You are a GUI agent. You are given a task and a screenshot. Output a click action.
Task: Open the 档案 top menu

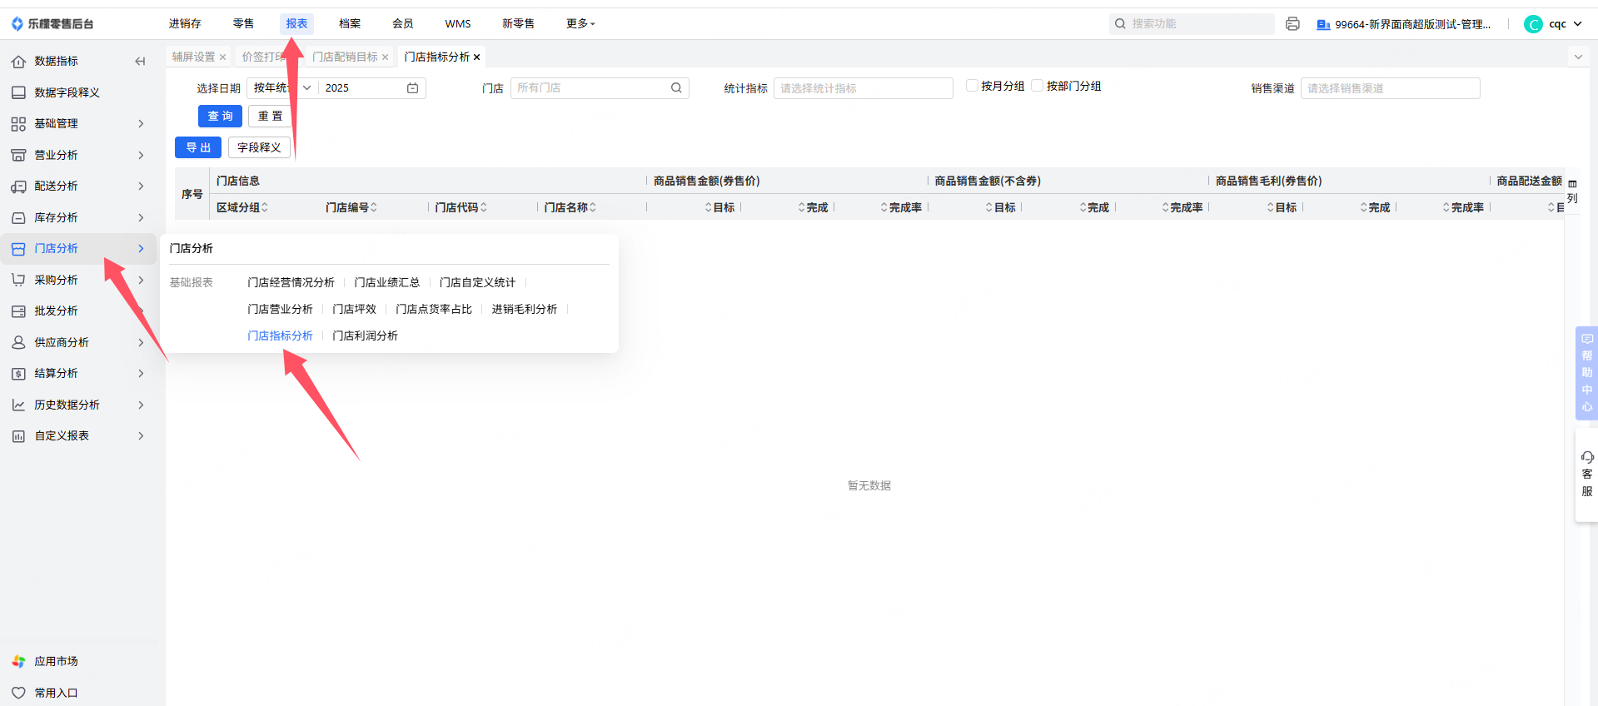[x=350, y=24]
